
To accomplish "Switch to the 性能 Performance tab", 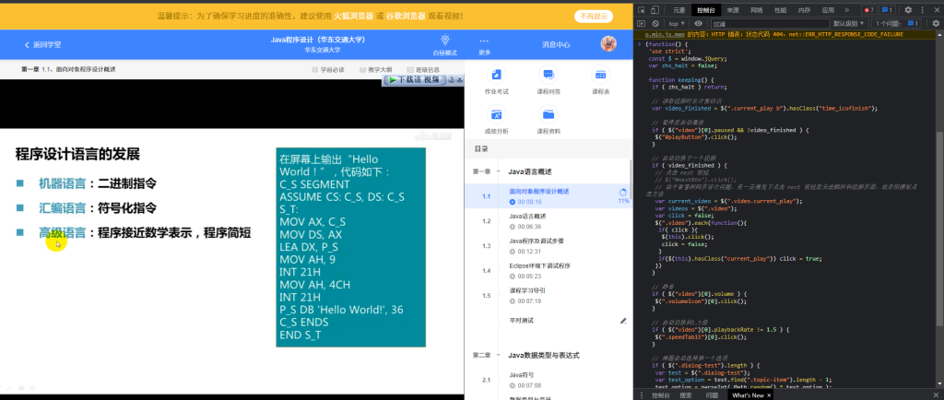I will point(780,9).
